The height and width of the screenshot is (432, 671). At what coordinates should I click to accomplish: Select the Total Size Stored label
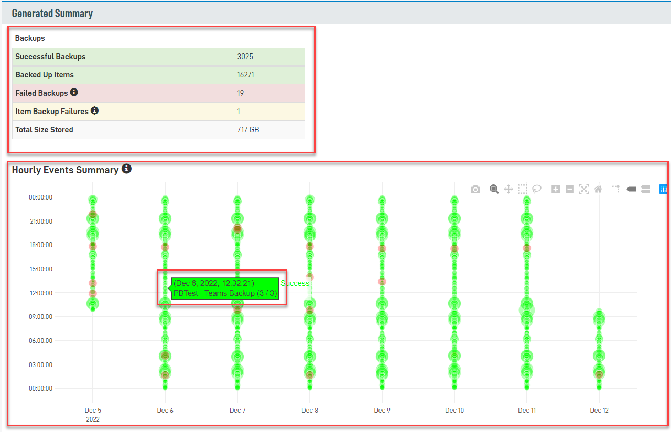coord(44,130)
